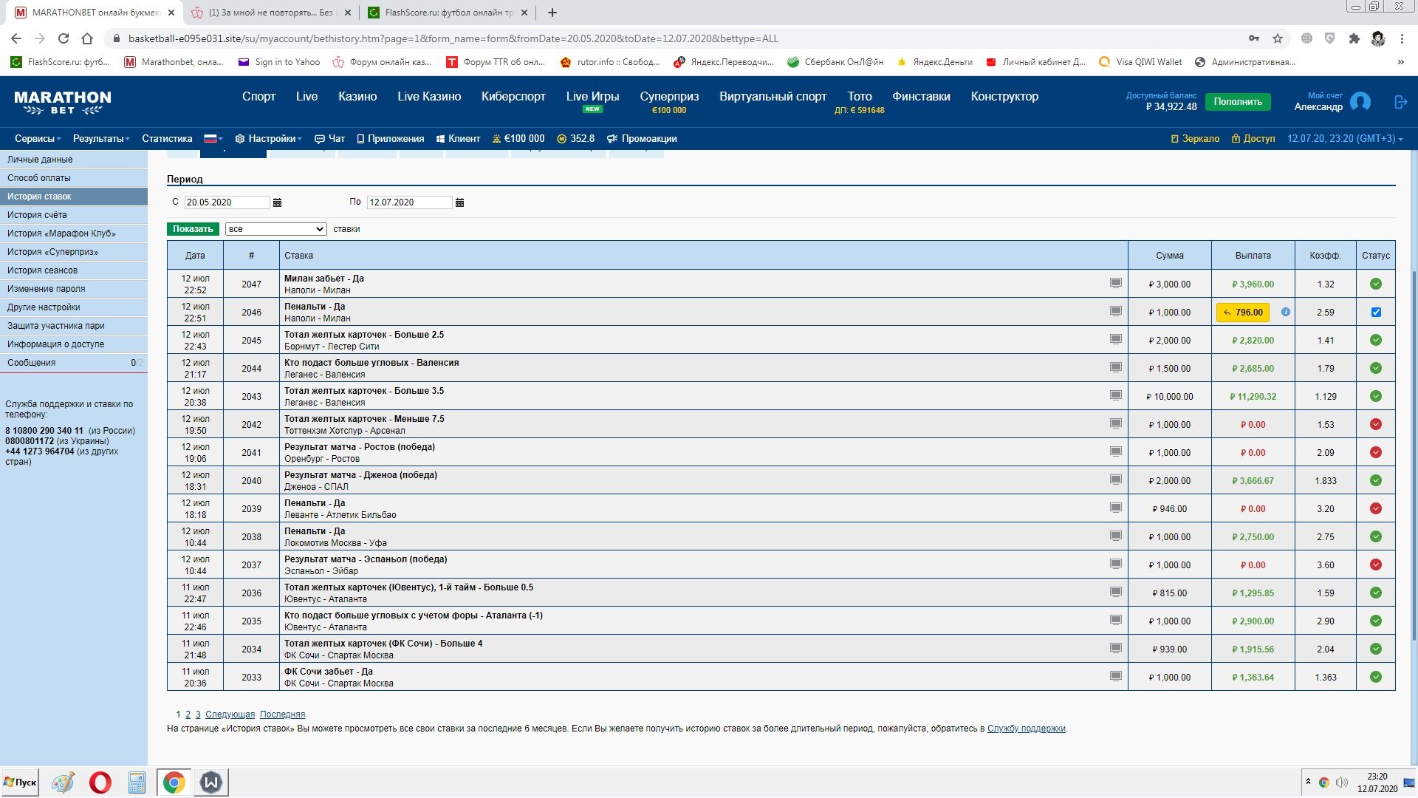Toggle checkbox for bet 2046 status
This screenshot has height=798, width=1418.
[x=1375, y=312]
